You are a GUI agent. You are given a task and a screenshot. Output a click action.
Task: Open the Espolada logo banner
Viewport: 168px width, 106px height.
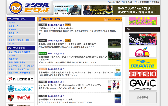click(x=20, y=89)
